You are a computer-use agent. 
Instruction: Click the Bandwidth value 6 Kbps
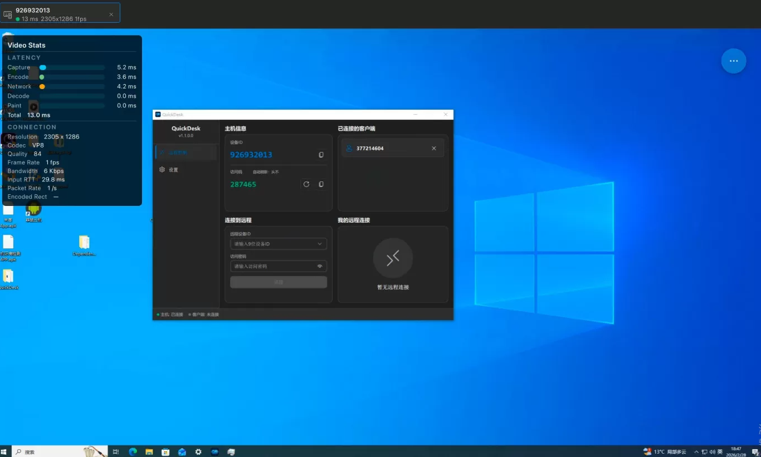coord(54,171)
